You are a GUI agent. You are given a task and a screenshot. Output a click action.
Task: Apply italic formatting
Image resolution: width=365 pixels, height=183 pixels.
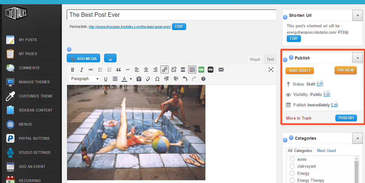(82, 70)
